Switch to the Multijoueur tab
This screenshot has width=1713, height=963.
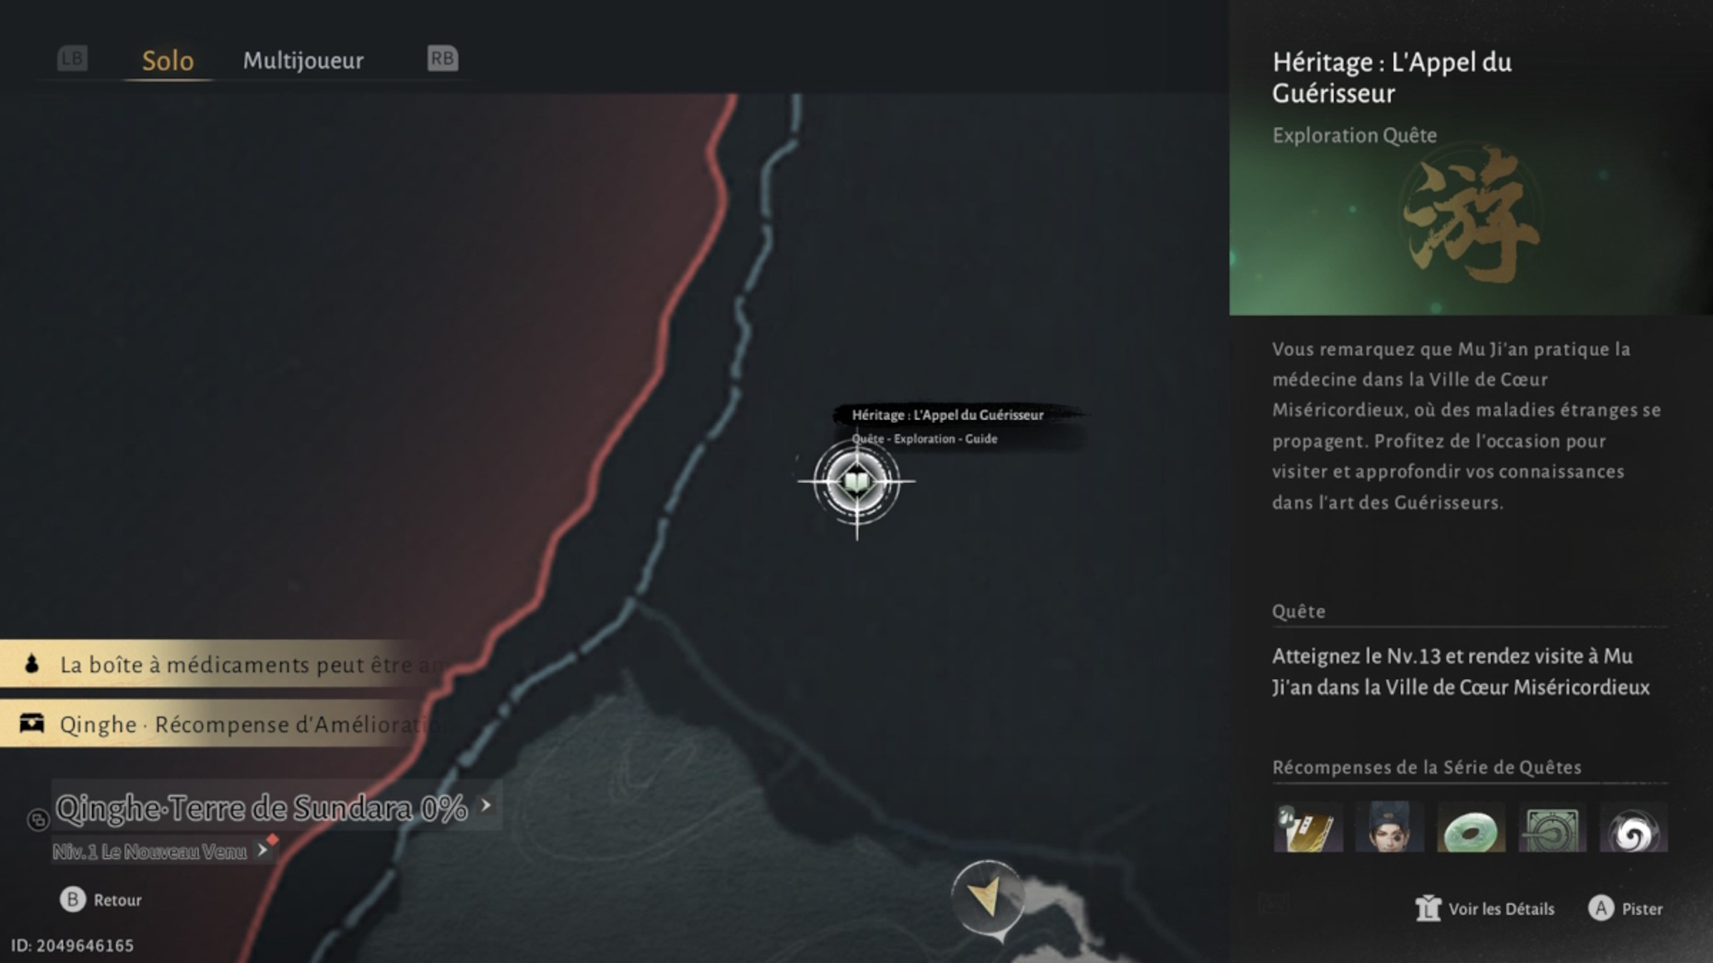pos(303,61)
